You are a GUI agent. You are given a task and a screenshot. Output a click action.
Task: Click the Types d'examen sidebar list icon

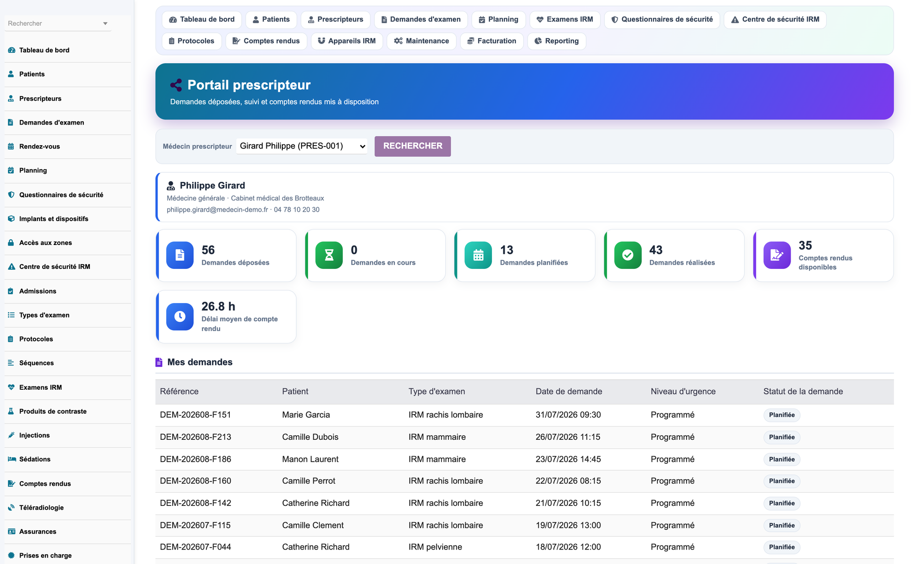pyautogui.click(x=11, y=315)
